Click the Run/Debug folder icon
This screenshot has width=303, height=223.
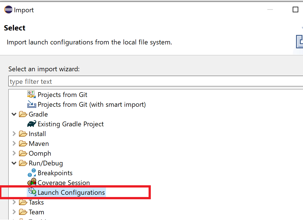coord(23,163)
